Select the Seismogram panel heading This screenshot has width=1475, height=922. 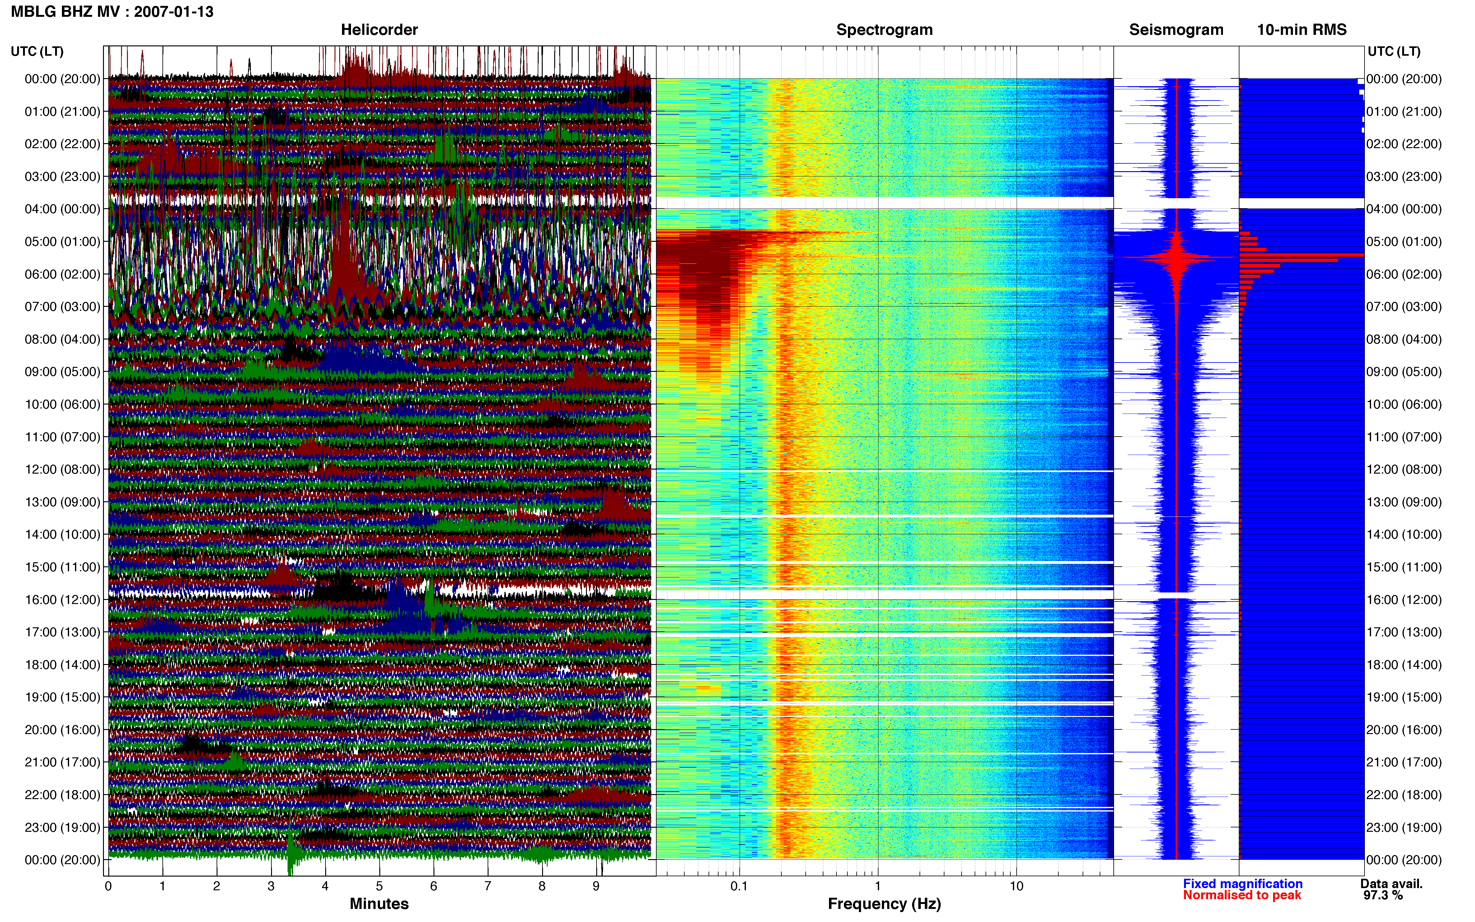[x=1176, y=30]
